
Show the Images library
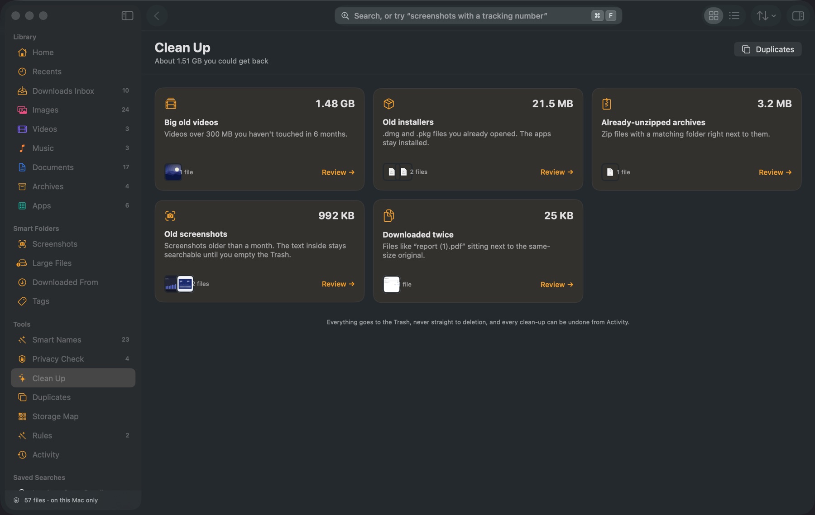pyautogui.click(x=73, y=110)
